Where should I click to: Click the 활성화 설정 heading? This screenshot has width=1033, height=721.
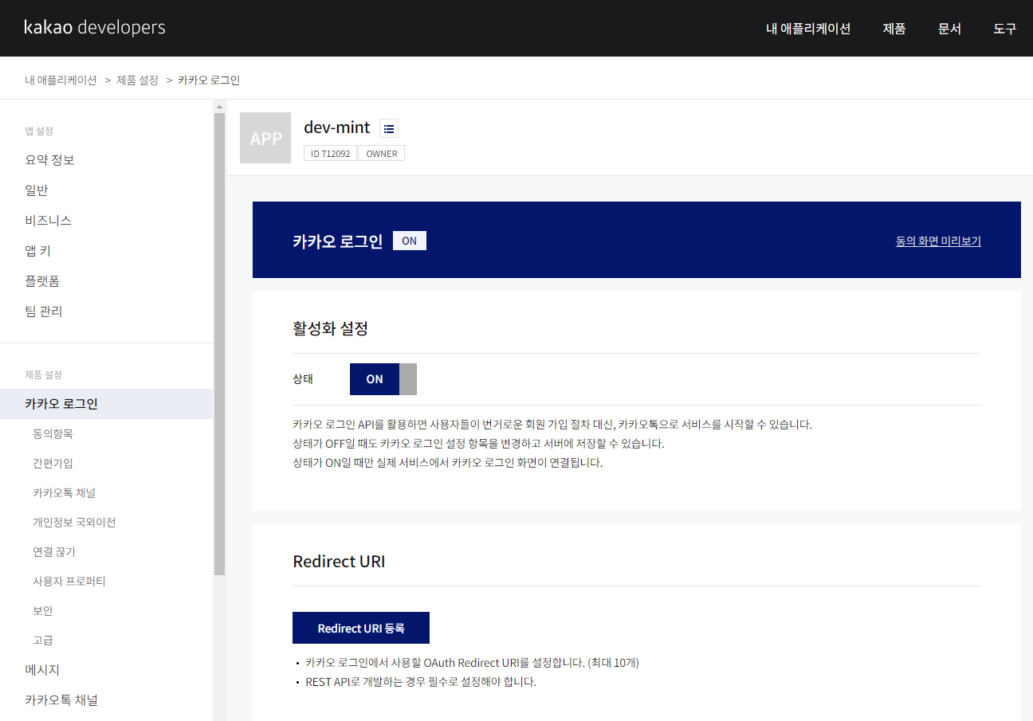[x=331, y=328]
